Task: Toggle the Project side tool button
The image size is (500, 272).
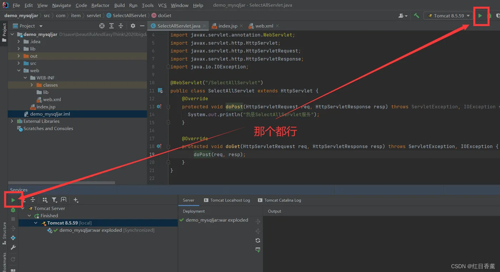Action: coord(4,32)
